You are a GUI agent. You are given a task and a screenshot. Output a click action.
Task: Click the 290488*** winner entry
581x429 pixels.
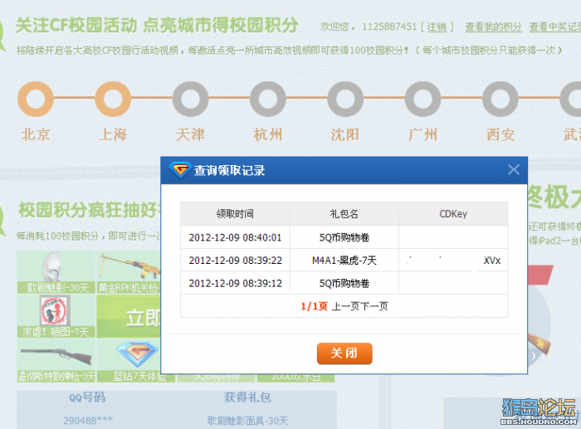(x=88, y=421)
